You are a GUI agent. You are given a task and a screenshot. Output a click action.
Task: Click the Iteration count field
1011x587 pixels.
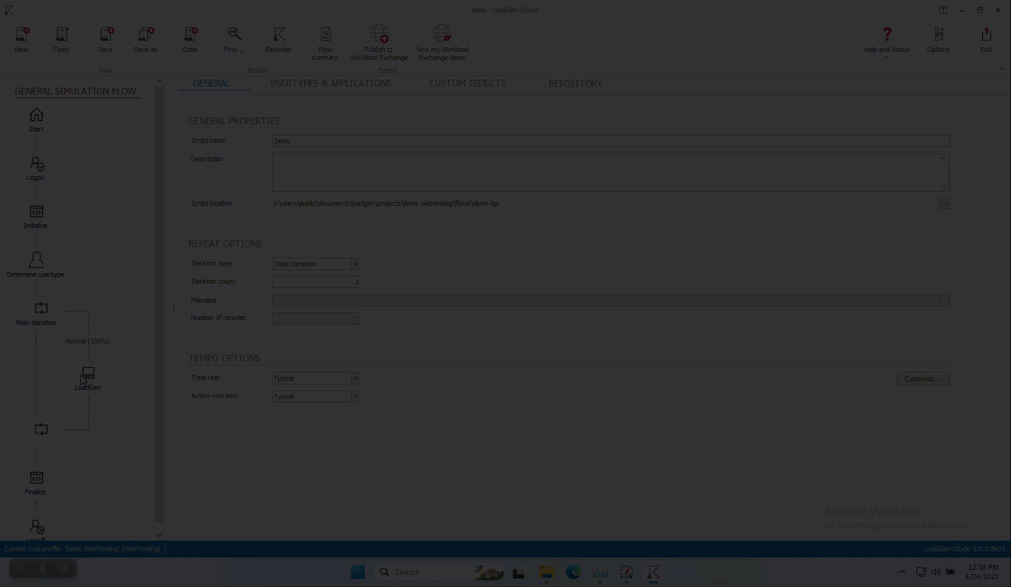click(316, 282)
